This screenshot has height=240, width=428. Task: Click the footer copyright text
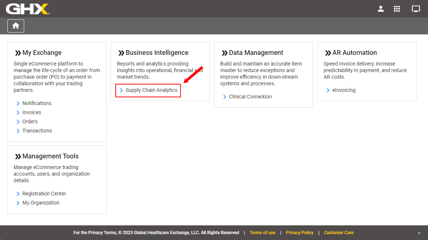point(156,233)
